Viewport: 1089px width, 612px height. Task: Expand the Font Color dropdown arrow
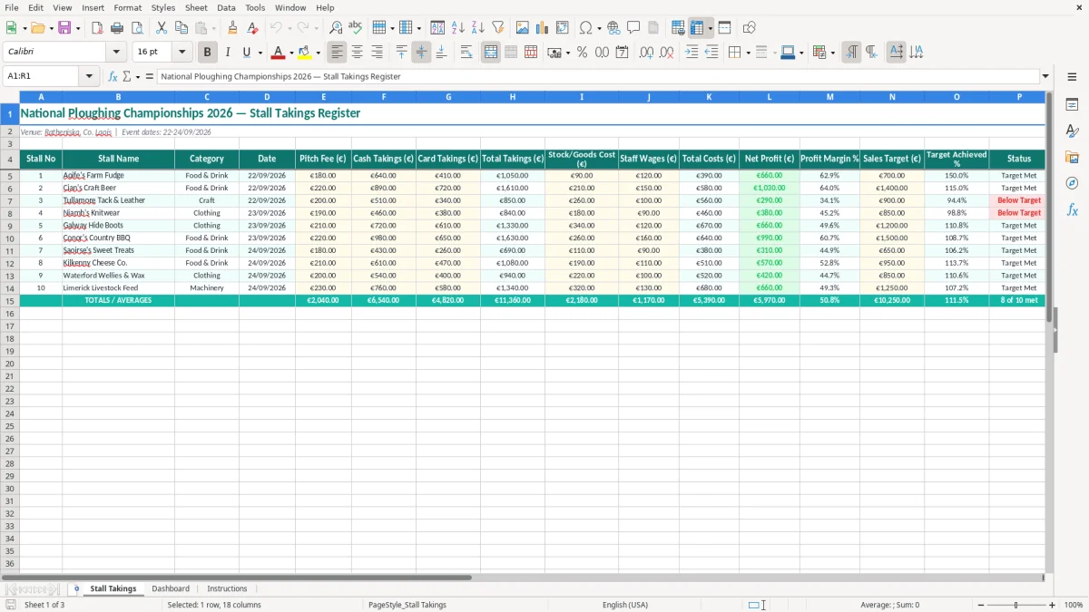pyautogui.click(x=290, y=53)
